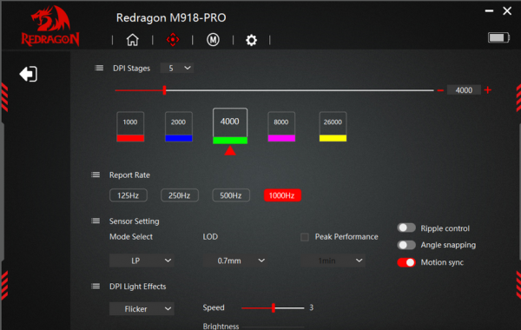Click the Brightness slider

(273, 327)
